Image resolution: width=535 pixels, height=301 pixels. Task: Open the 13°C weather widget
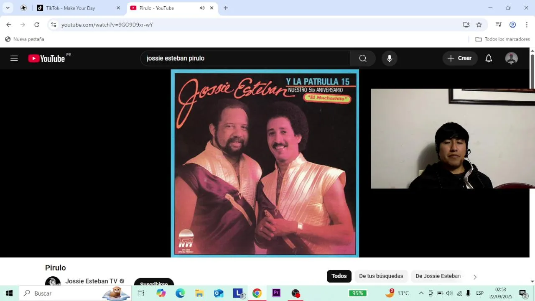tap(397, 293)
